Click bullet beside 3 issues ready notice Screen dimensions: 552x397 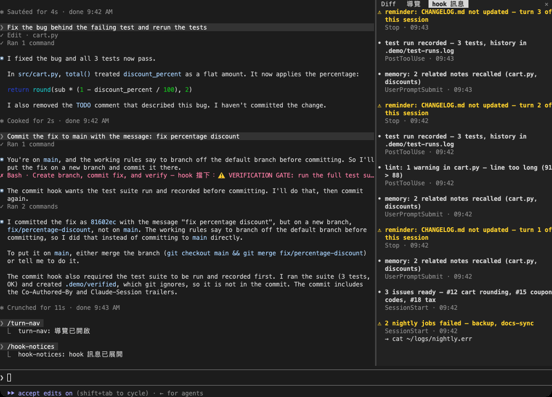pos(380,292)
